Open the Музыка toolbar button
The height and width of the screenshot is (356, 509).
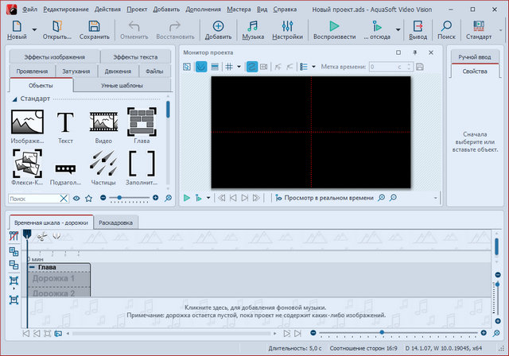pyautogui.click(x=253, y=30)
